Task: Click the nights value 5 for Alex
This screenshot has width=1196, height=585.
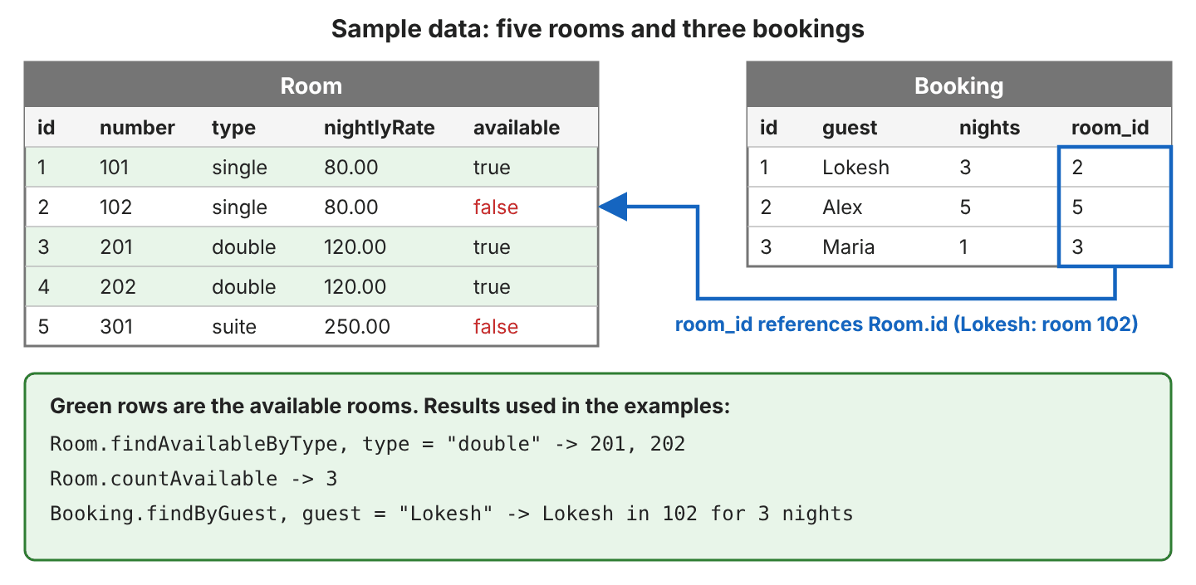Action: 965,207
